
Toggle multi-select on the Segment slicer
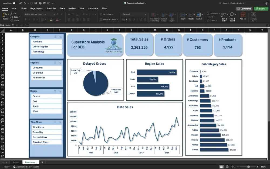click(55, 63)
